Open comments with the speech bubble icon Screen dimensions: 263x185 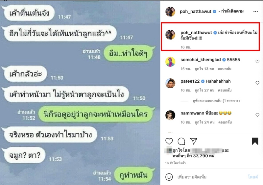(181, 141)
